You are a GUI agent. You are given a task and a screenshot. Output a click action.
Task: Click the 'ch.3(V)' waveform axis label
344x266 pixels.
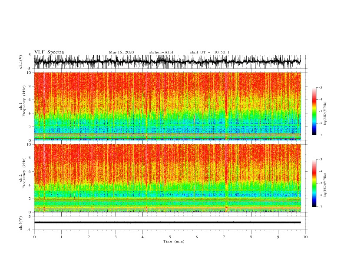[x=21, y=223]
